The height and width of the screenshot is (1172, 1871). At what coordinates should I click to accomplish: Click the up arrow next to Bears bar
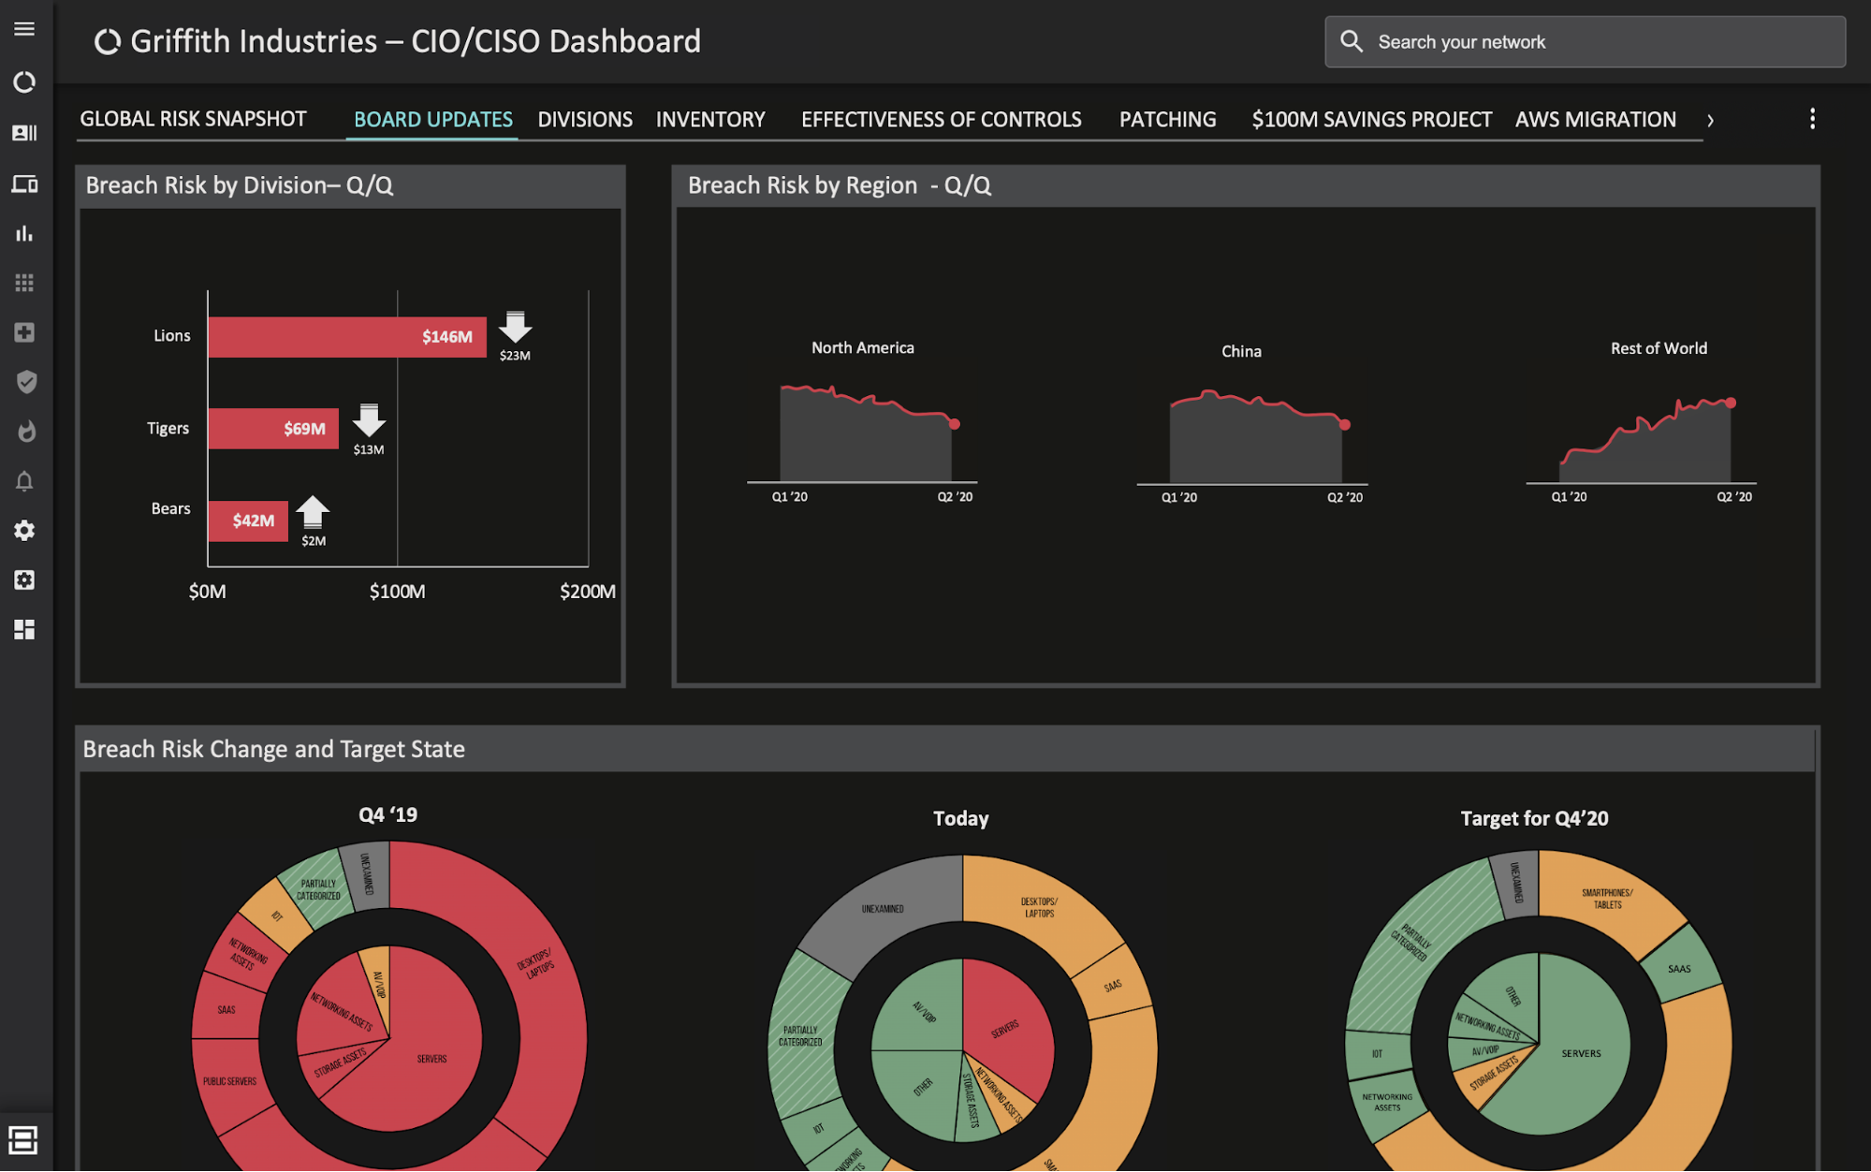313,512
